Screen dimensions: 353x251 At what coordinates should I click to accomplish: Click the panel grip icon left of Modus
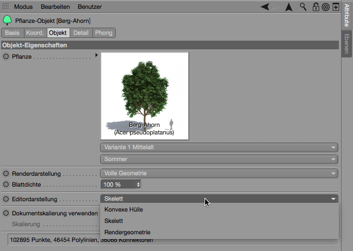click(6, 7)
